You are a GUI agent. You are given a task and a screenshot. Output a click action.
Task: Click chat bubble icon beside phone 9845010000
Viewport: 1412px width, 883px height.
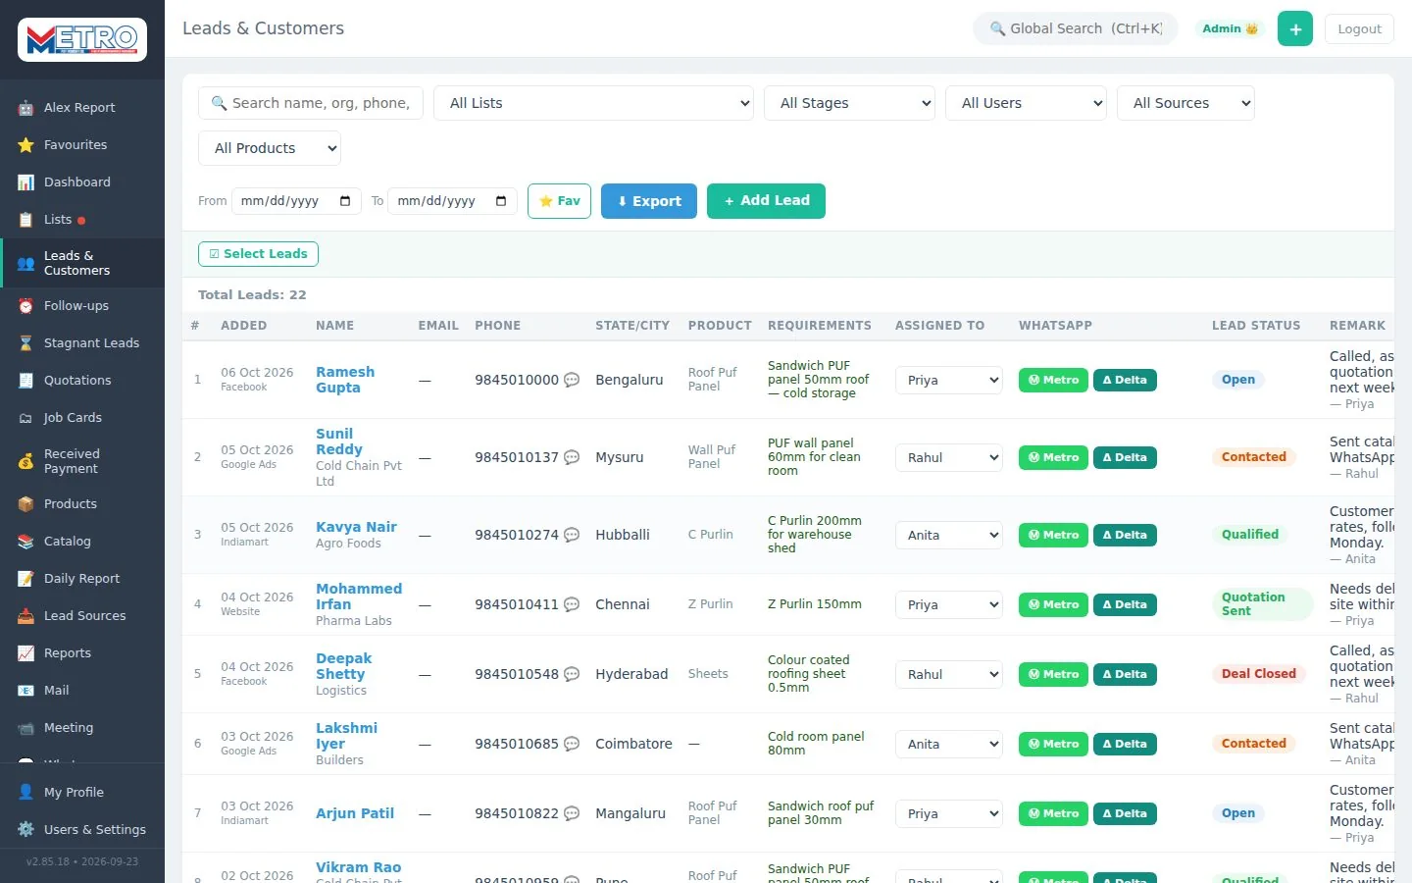pos(572,380)
